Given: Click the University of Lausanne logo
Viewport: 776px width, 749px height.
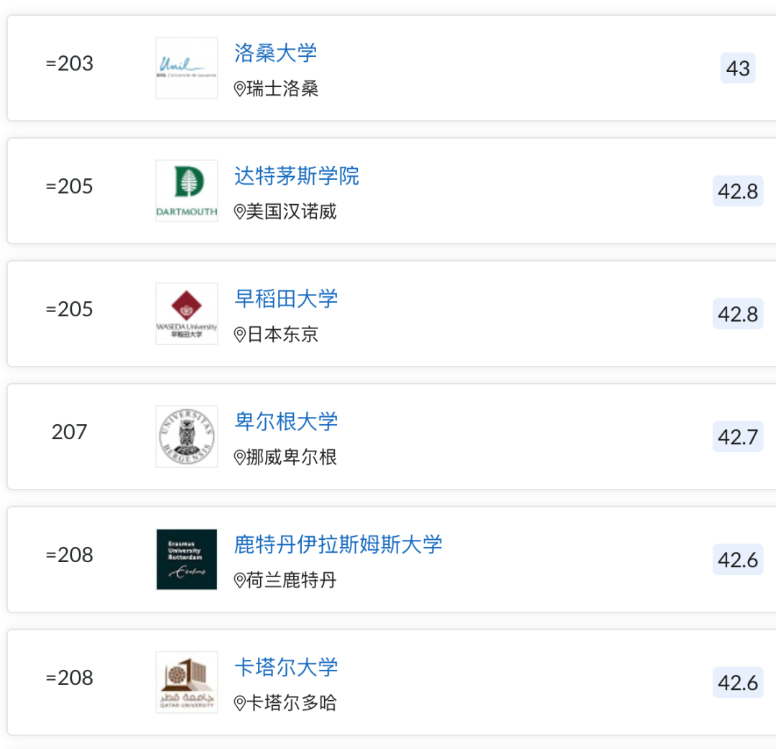Looking at the screenshot, I should [187, 68].
